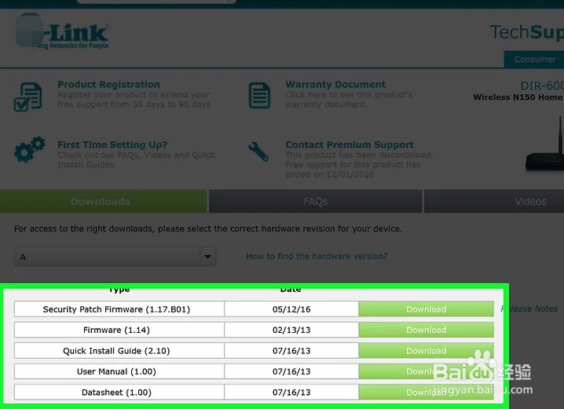Click the Datasheet (1.00) cell
564x409 pixels.
tap(119, 392)
